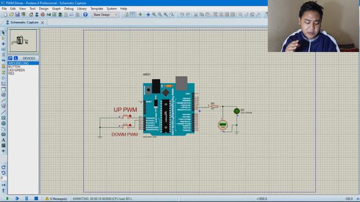
Task: Click the green LED D1 component
Action: pyautogui.click(x=237, y=111)
